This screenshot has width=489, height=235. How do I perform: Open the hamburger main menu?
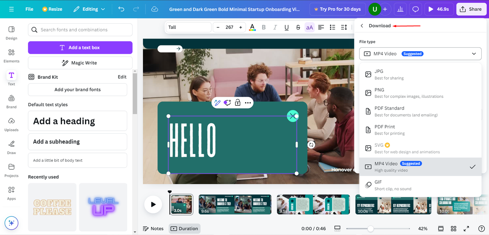(11, 9)
